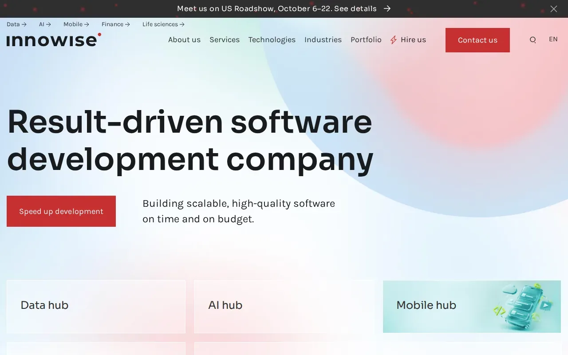Follow the Data quick link
This screenshot has width=568, height=355.
[16, 24]
